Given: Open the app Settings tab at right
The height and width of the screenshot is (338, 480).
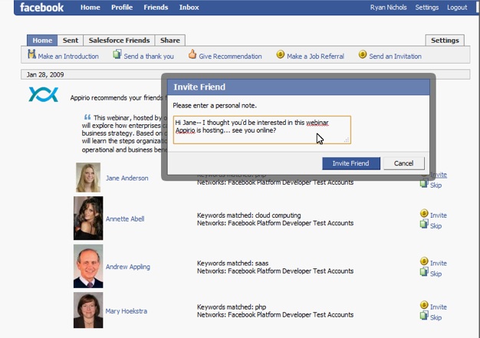Looking at the screenshot, I should pos(445,41).
